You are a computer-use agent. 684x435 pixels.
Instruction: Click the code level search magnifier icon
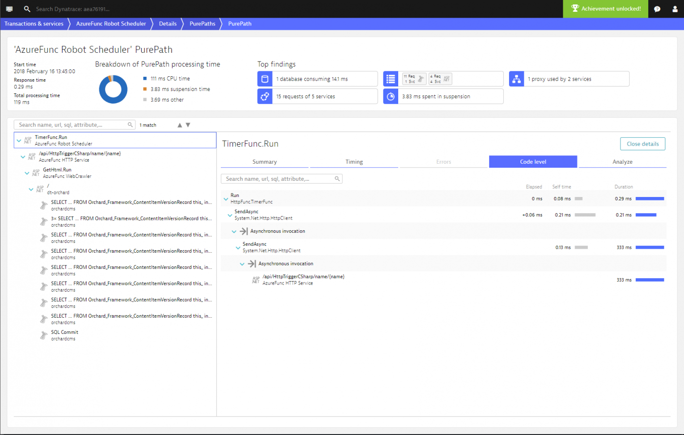click(x=337, y=179)
